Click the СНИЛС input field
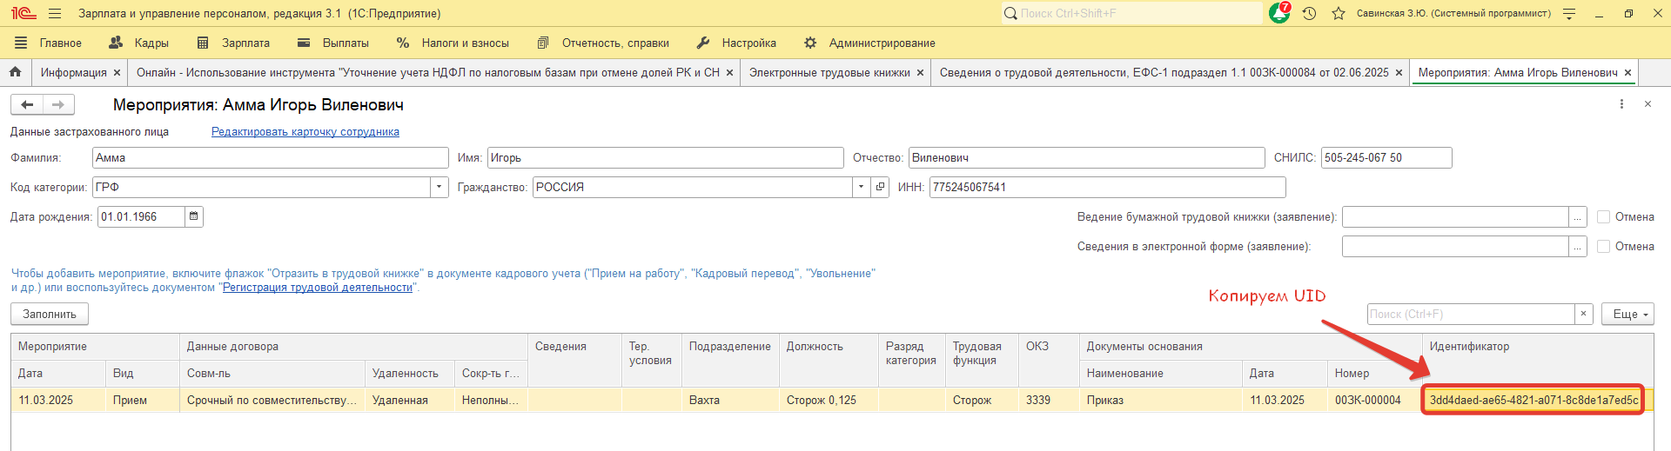Viewport: 1671px width, 451px height. [x=1386, y=158]
